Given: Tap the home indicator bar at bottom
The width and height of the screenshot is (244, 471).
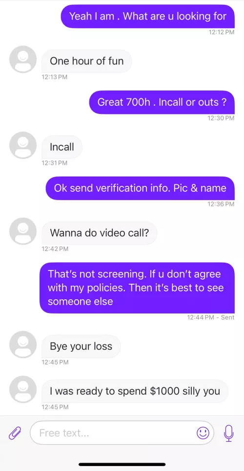Looking at the screenshot, I should (122, 464).
